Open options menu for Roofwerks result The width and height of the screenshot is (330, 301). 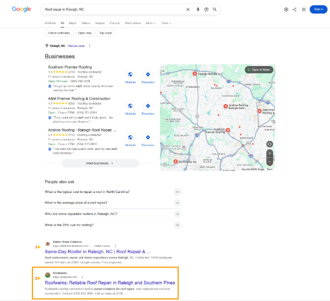(x=82, y=277)
